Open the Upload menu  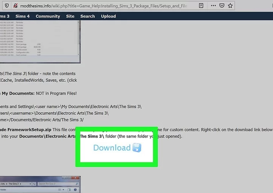click(x=108, y=16)
